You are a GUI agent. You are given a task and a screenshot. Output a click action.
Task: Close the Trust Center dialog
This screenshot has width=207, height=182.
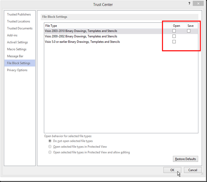click(x=198, y=3)
